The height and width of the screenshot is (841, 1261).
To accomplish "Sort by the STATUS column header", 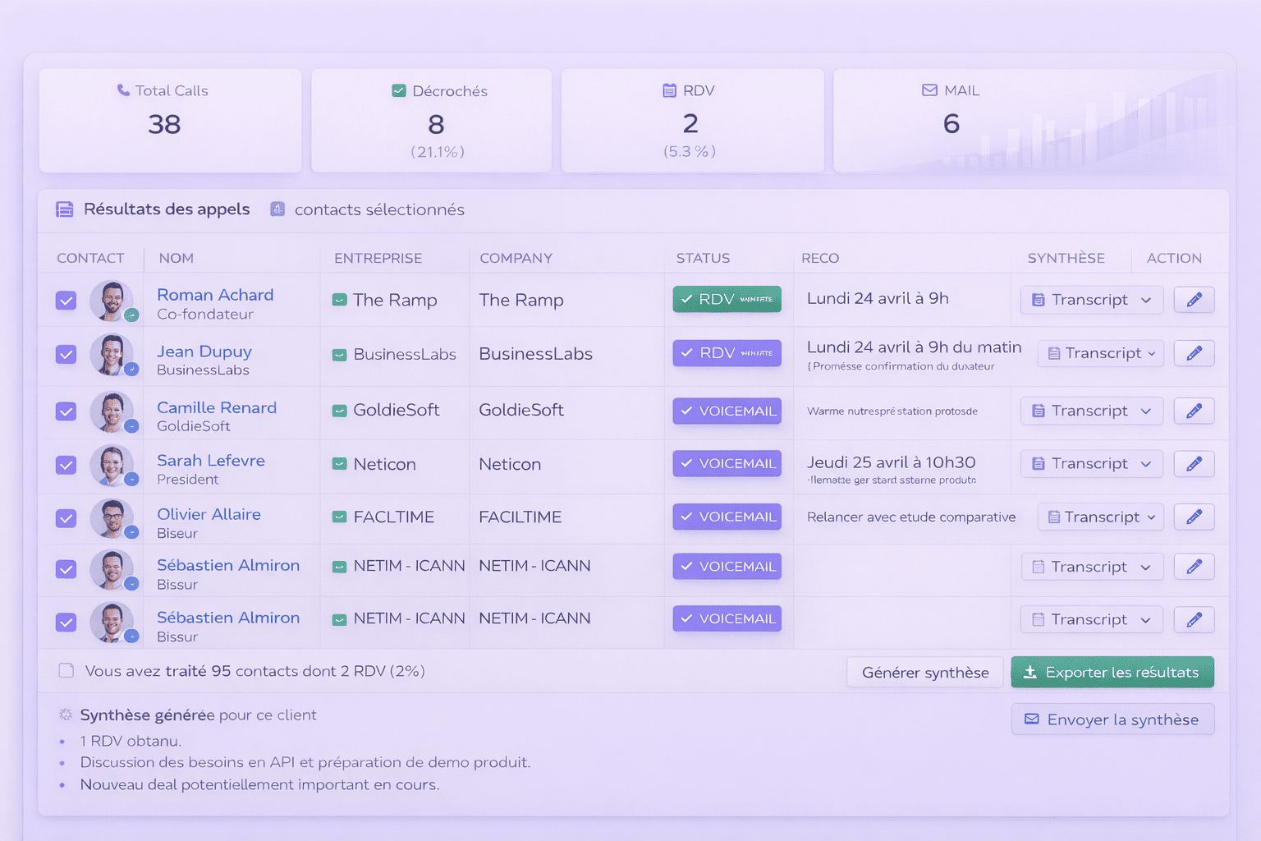I will click(703, 258).
